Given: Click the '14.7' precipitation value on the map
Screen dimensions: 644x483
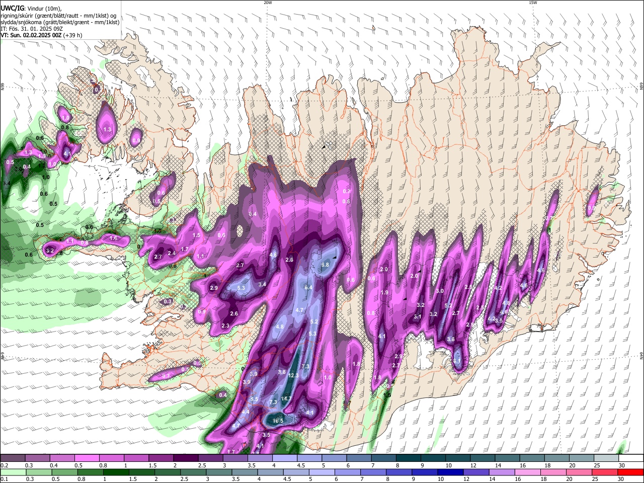Looking at the screenshot, I should (x=286, y=398).
